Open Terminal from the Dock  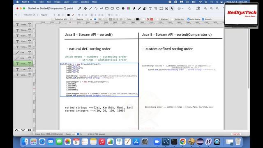pos(174,142)
